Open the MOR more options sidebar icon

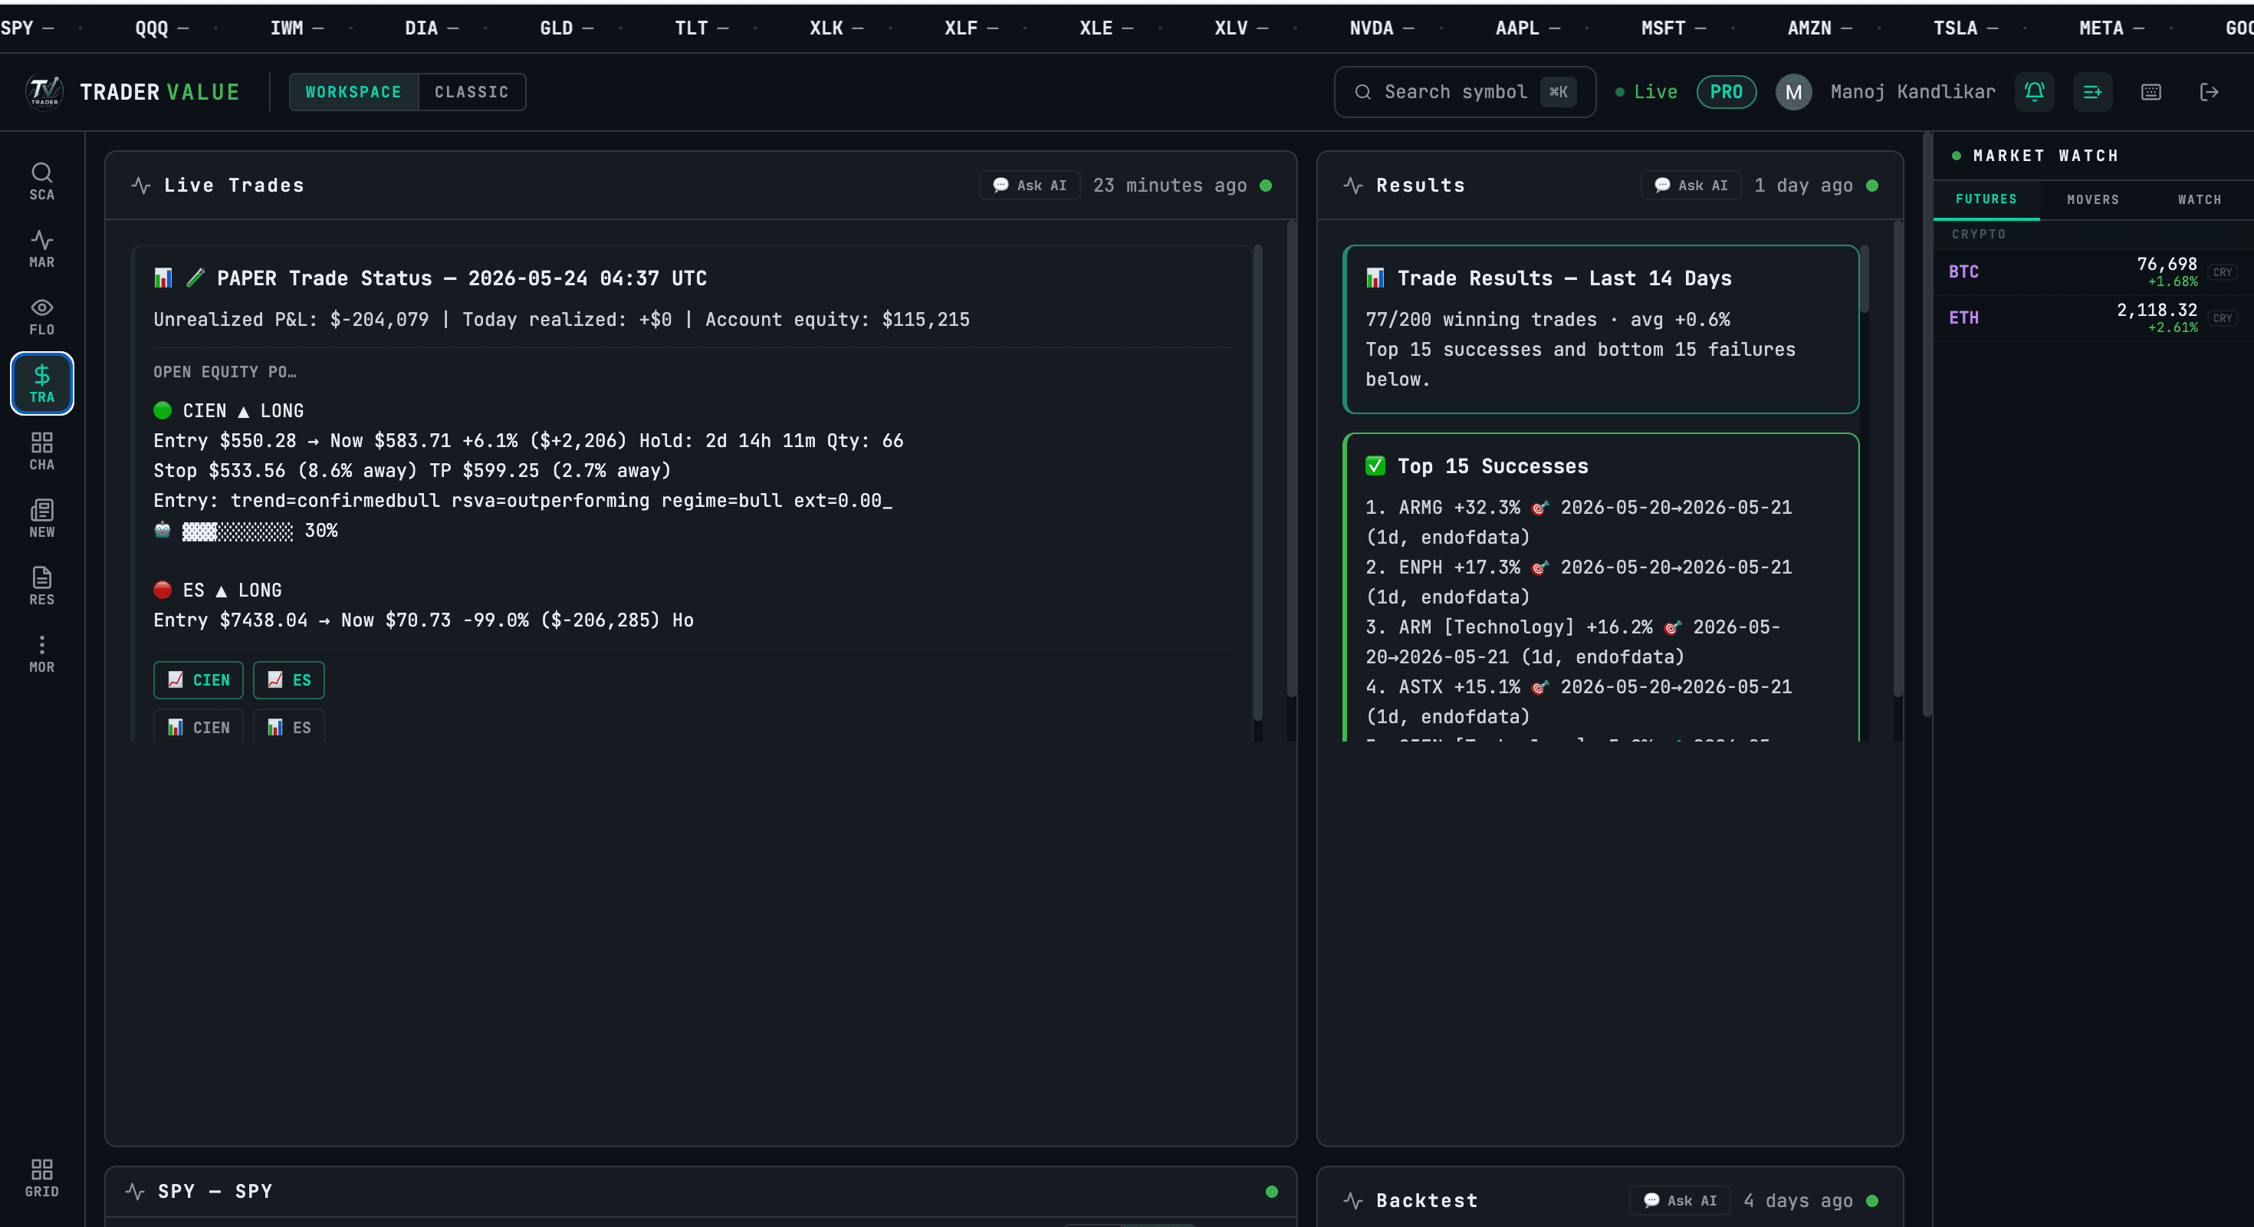pos(41,653)
